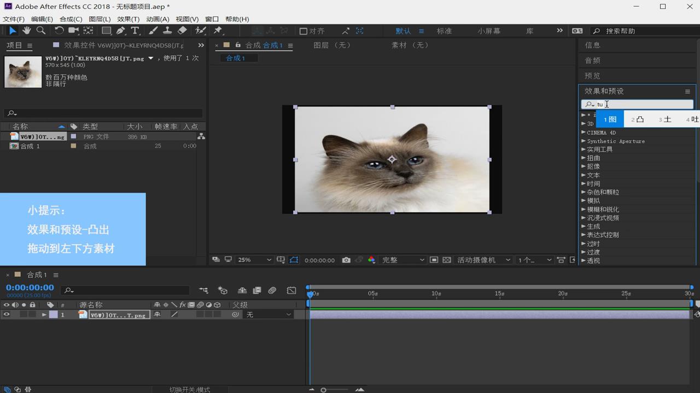Click the purple label color of layer 1

point(54,314)
